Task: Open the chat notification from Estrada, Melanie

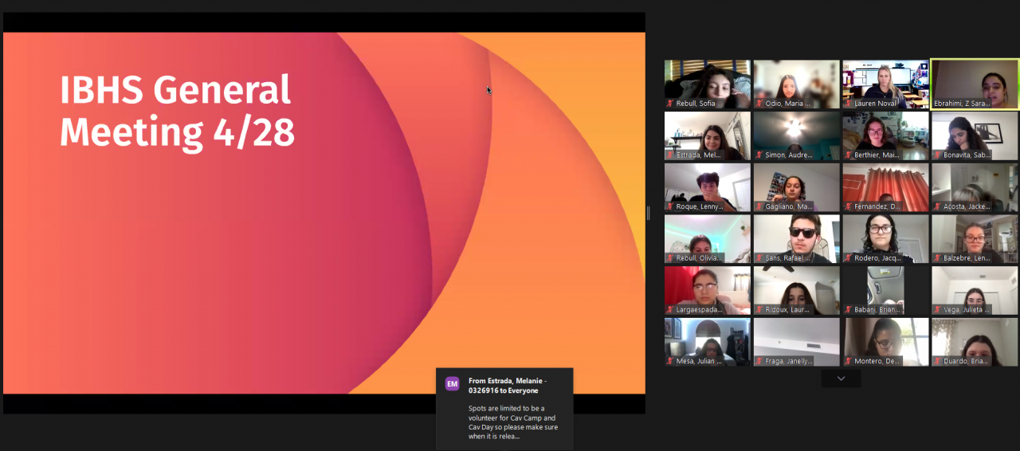Action: (x=504, y=409)
